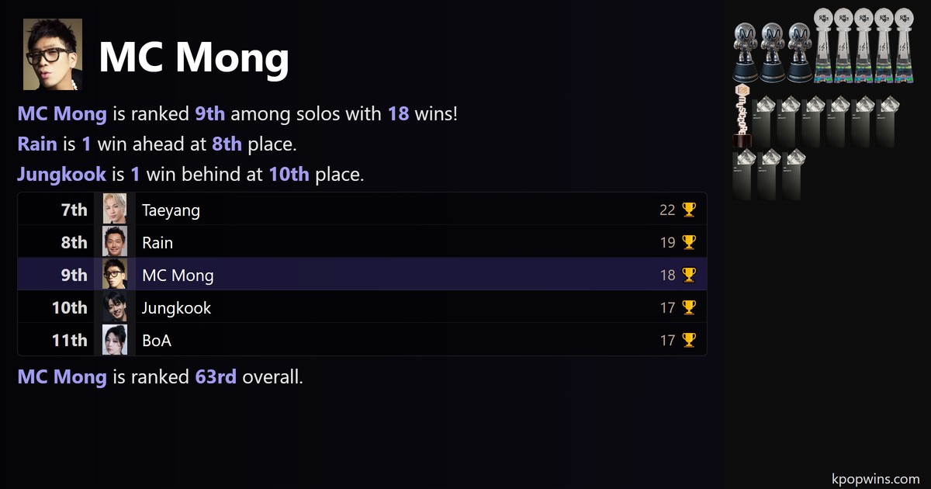The width and height of the screenshot is (931, 489).
Task: Click the gold trophy icon in Taeyang's row
Action: pos(688,210)
